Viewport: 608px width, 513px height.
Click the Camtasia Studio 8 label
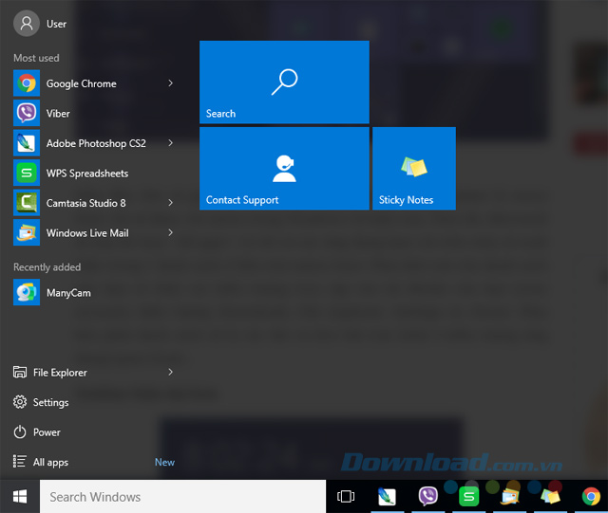pyautogui.click(x=86, y=203)
